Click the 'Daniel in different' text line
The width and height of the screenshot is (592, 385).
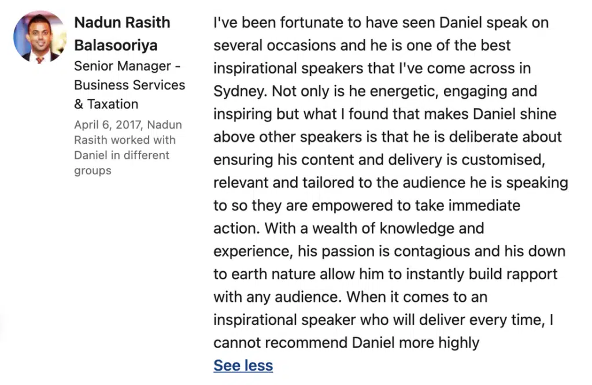coord(121,155)
